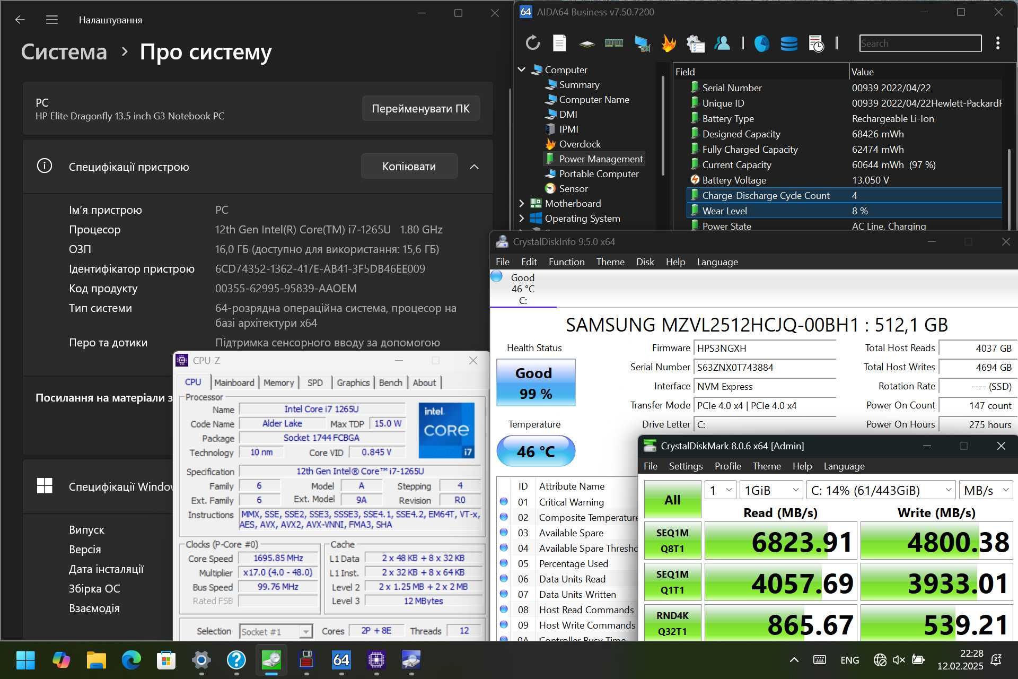
Task: Select Power Management in AIDA64 tree
Action: (594, 159)
